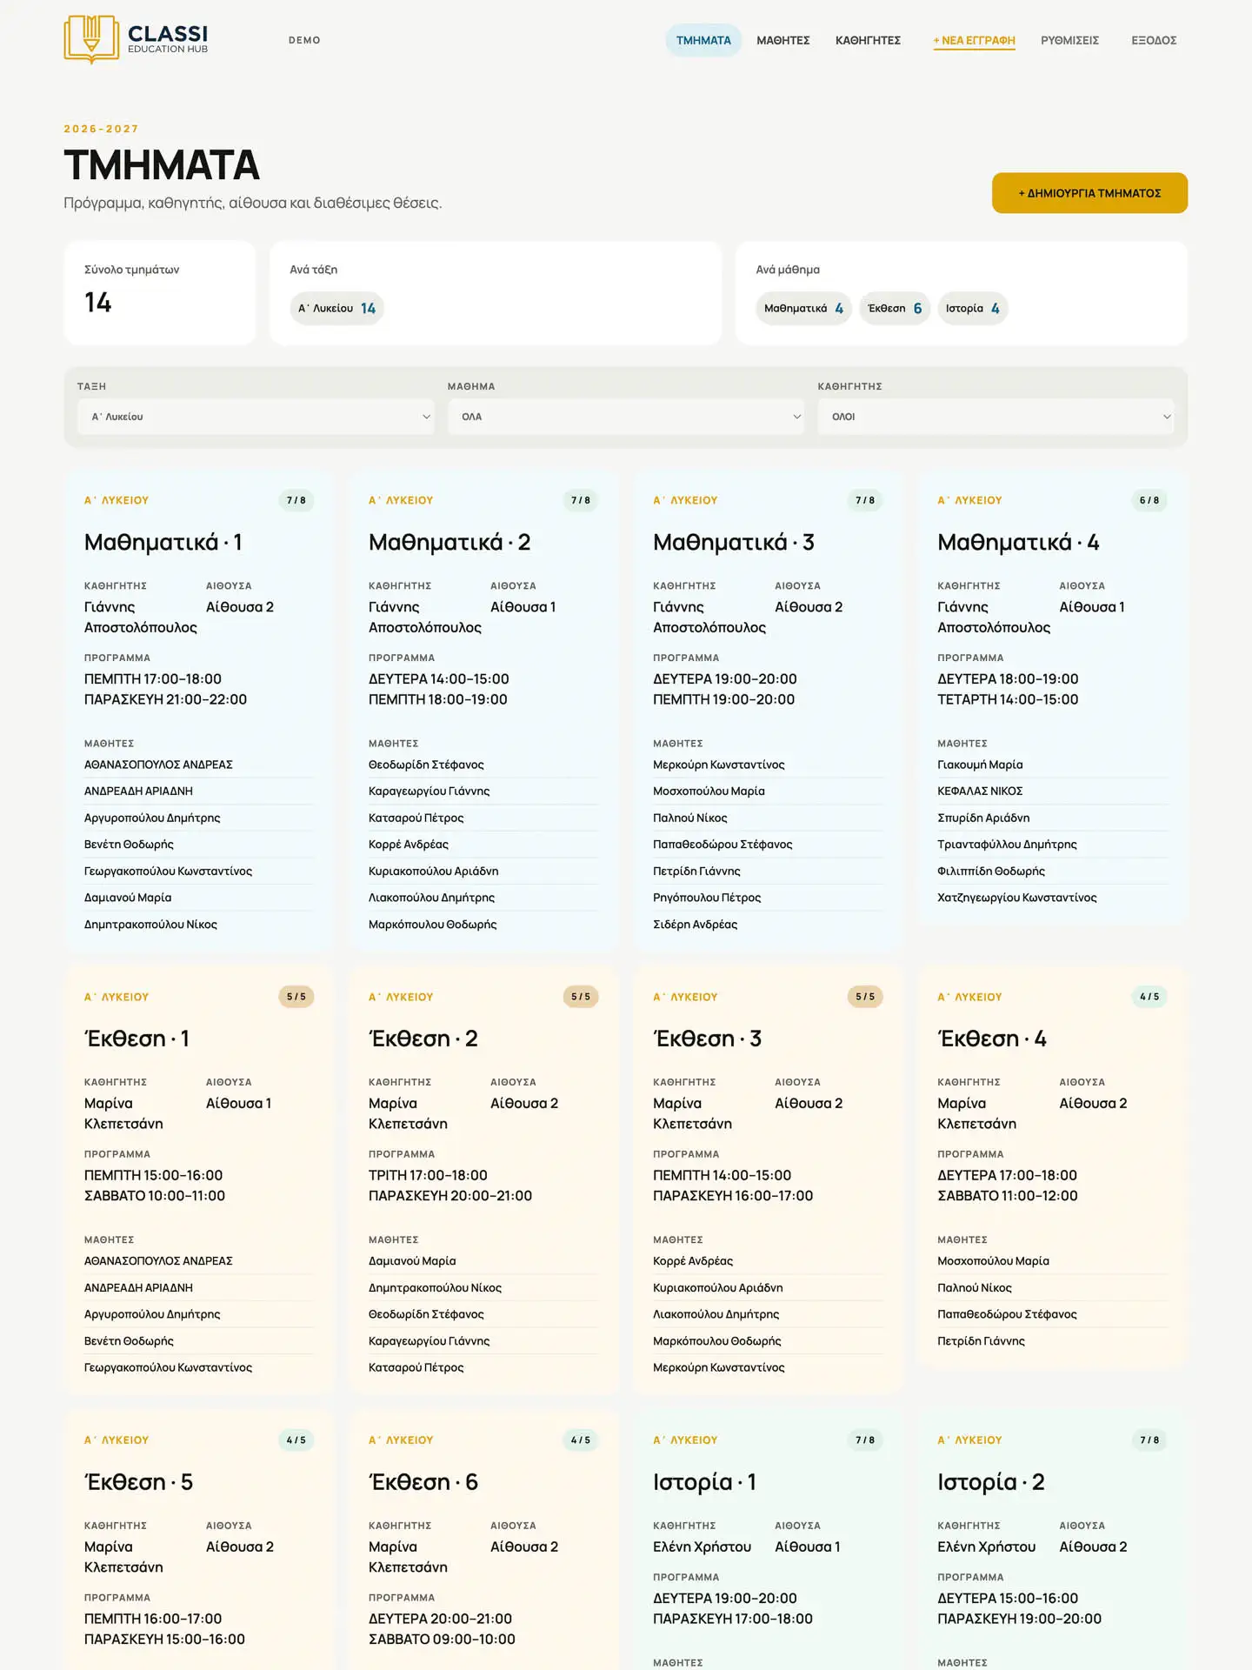Screen dimensions: 1252x1670
Task: Open the Έκθεση · 3 class card title
Action: 708,1039
